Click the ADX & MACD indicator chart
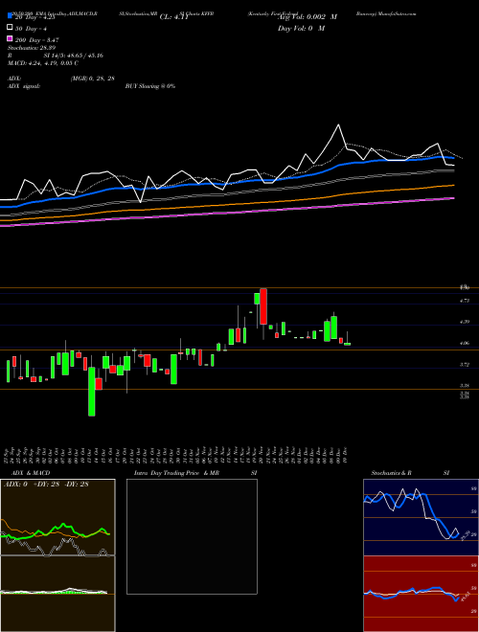Viewport: 479px width, 632px height. (57, 555)
